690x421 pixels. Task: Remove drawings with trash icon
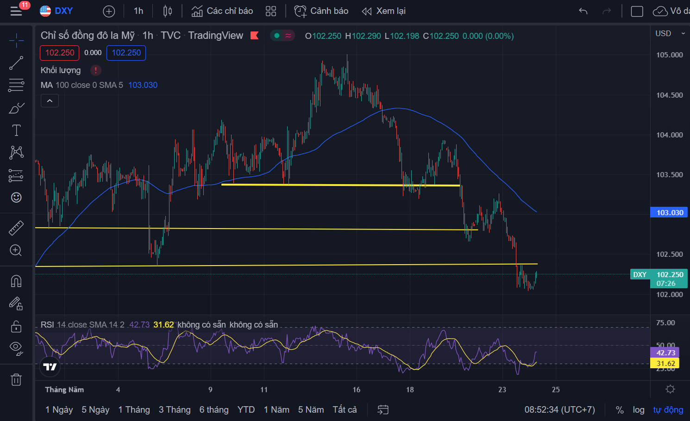[16, 379]
